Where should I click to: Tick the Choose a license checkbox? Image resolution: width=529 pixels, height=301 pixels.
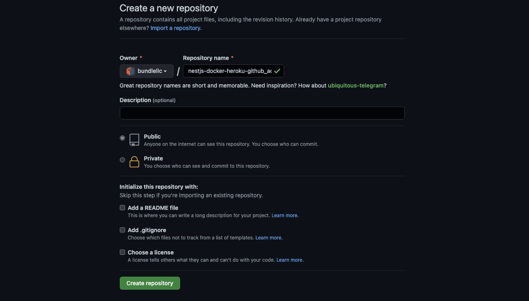122,252
